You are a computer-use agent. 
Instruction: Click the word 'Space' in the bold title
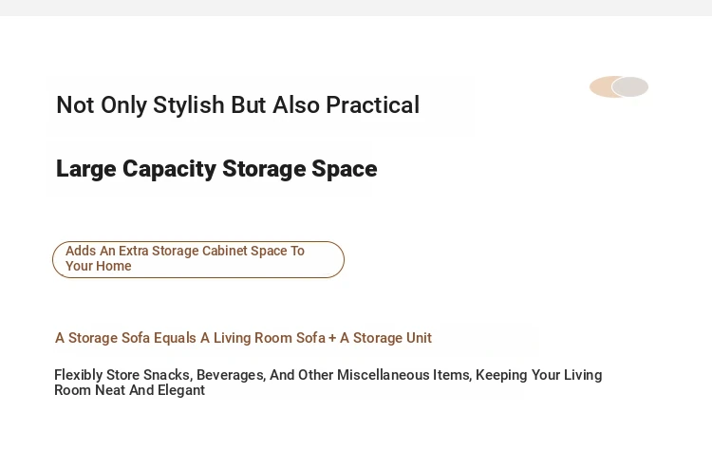pyautogui.click(x=345, y=169)
